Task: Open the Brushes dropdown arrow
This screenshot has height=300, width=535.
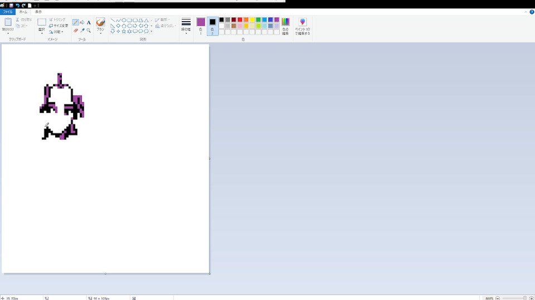Action: coord(100,33)
